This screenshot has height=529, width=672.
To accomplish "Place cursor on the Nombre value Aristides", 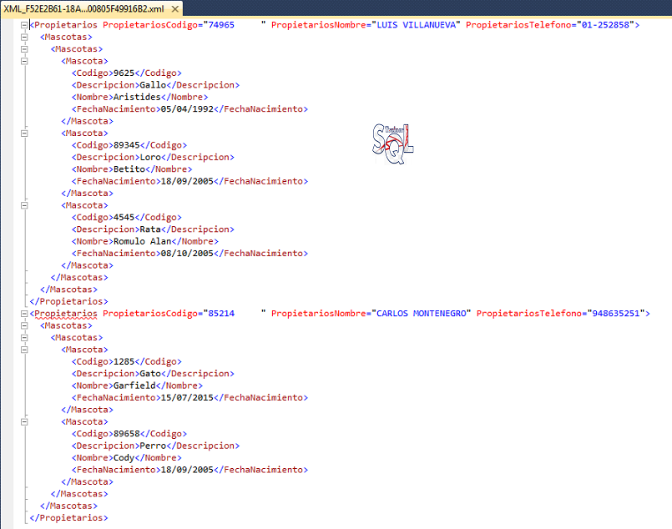I will click(136, 97).
